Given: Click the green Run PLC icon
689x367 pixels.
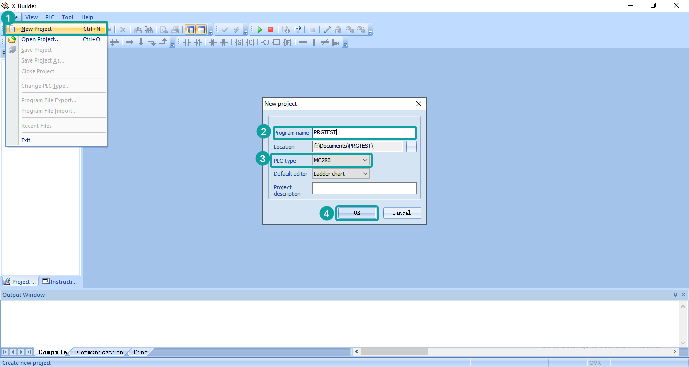Looking at the screenshot, I should 260,30.
